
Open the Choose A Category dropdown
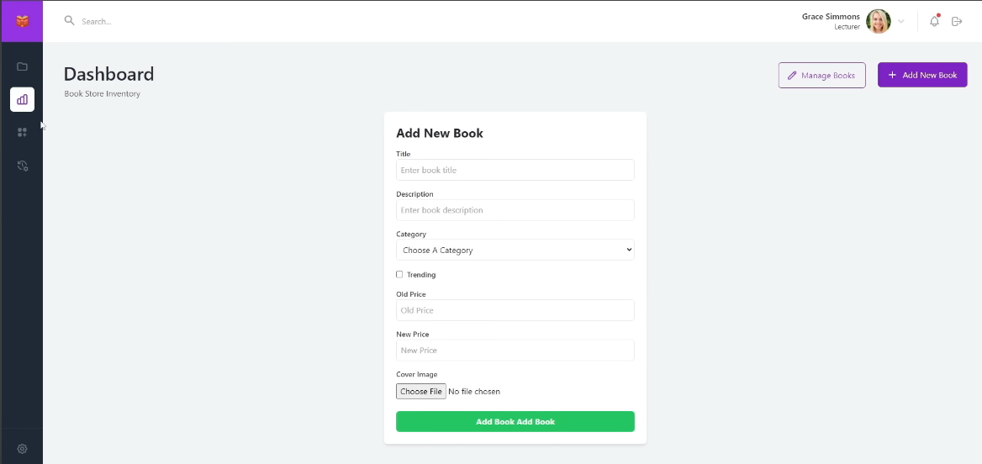click(x=515, y=250)
